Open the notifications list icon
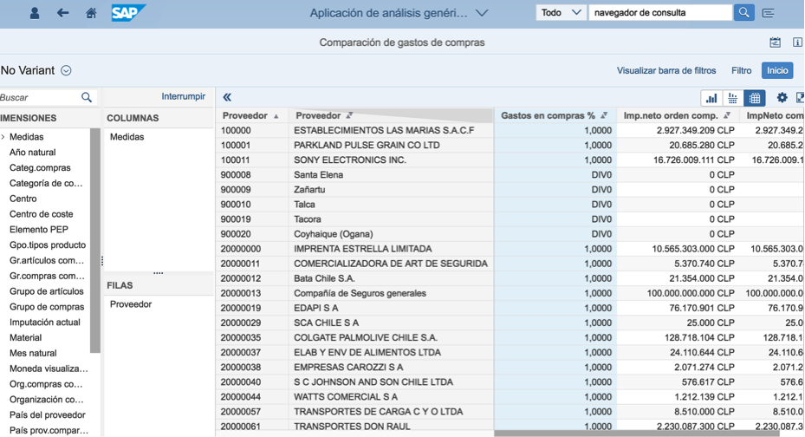 768,13
